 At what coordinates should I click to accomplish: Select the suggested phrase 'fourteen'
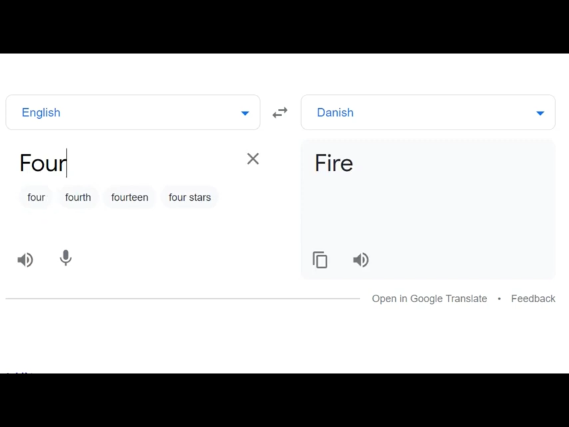pos(129,197)
